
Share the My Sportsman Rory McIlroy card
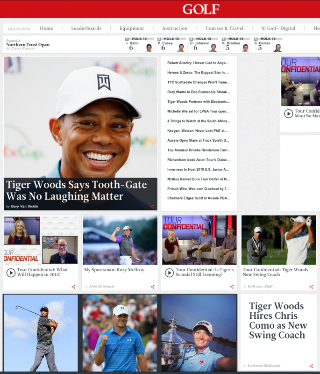[153, 287]
